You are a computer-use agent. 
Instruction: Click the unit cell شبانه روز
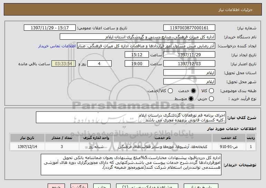click(96, 147)
